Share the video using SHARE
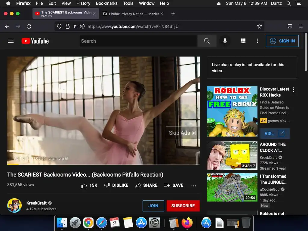 (146, 185)
